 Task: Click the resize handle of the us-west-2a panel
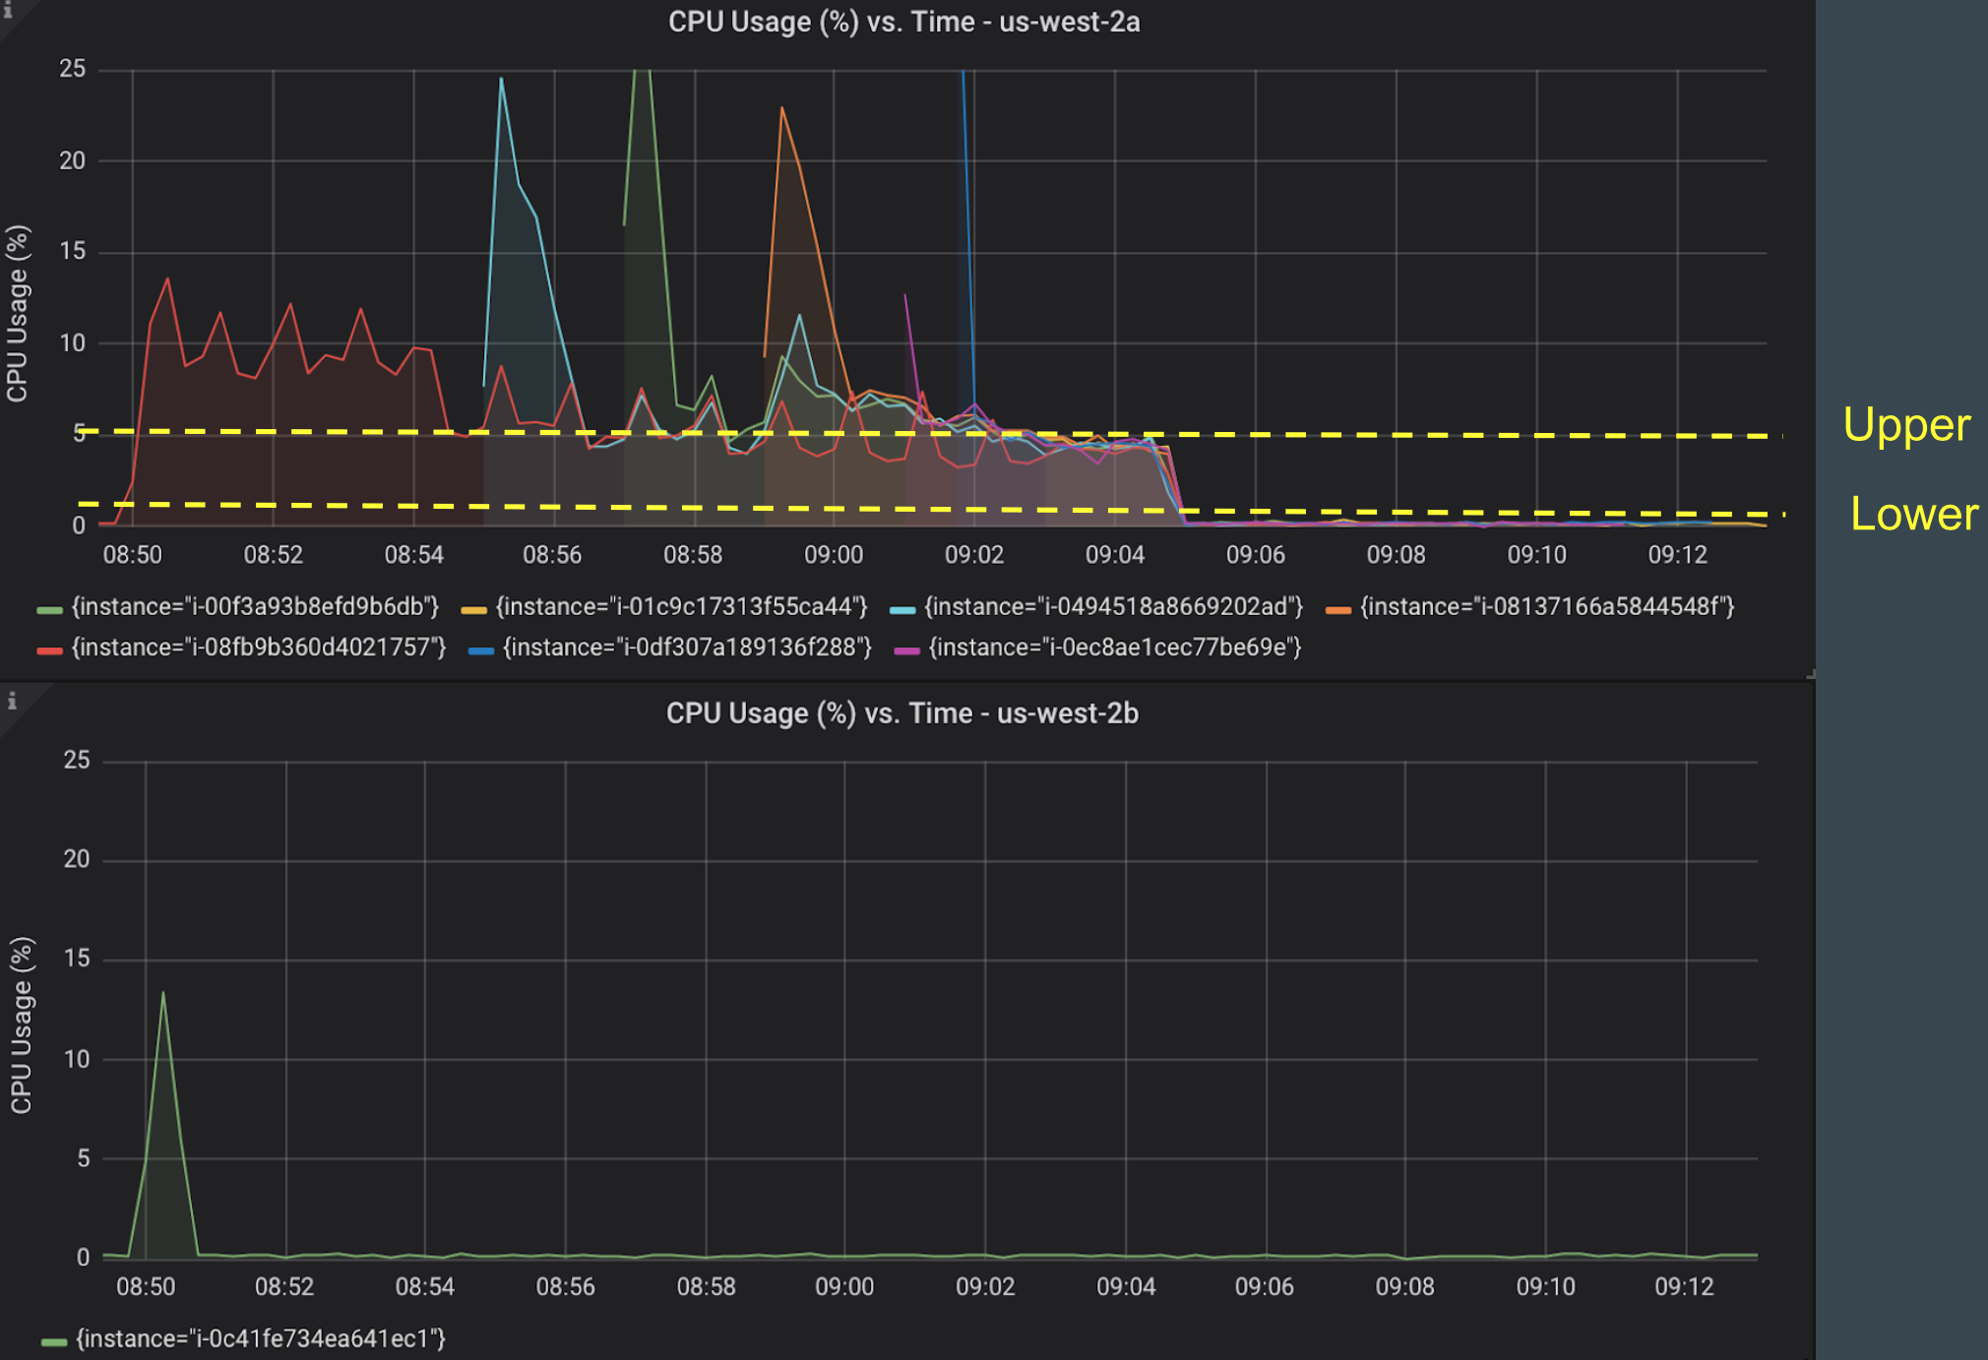pos(1810,675)
